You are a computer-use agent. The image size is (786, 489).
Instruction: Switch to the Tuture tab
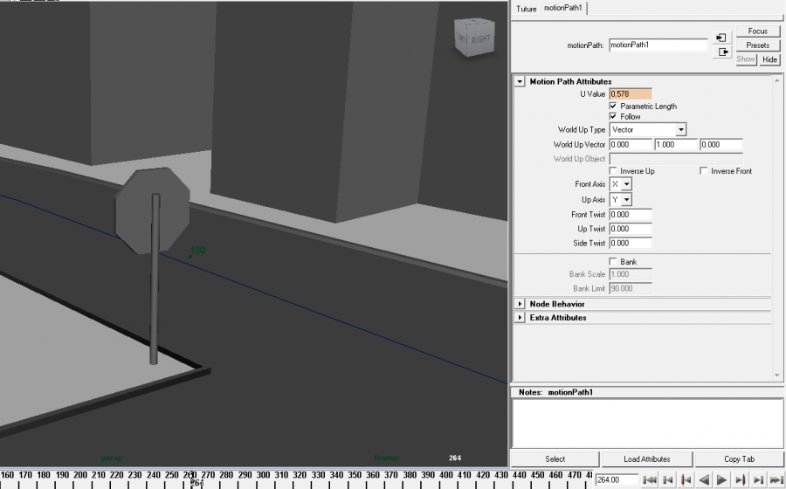(526, 9)
